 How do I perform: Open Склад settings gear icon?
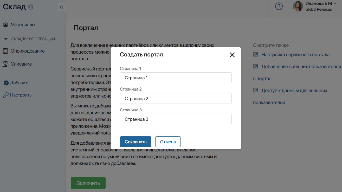coord(30,7)
